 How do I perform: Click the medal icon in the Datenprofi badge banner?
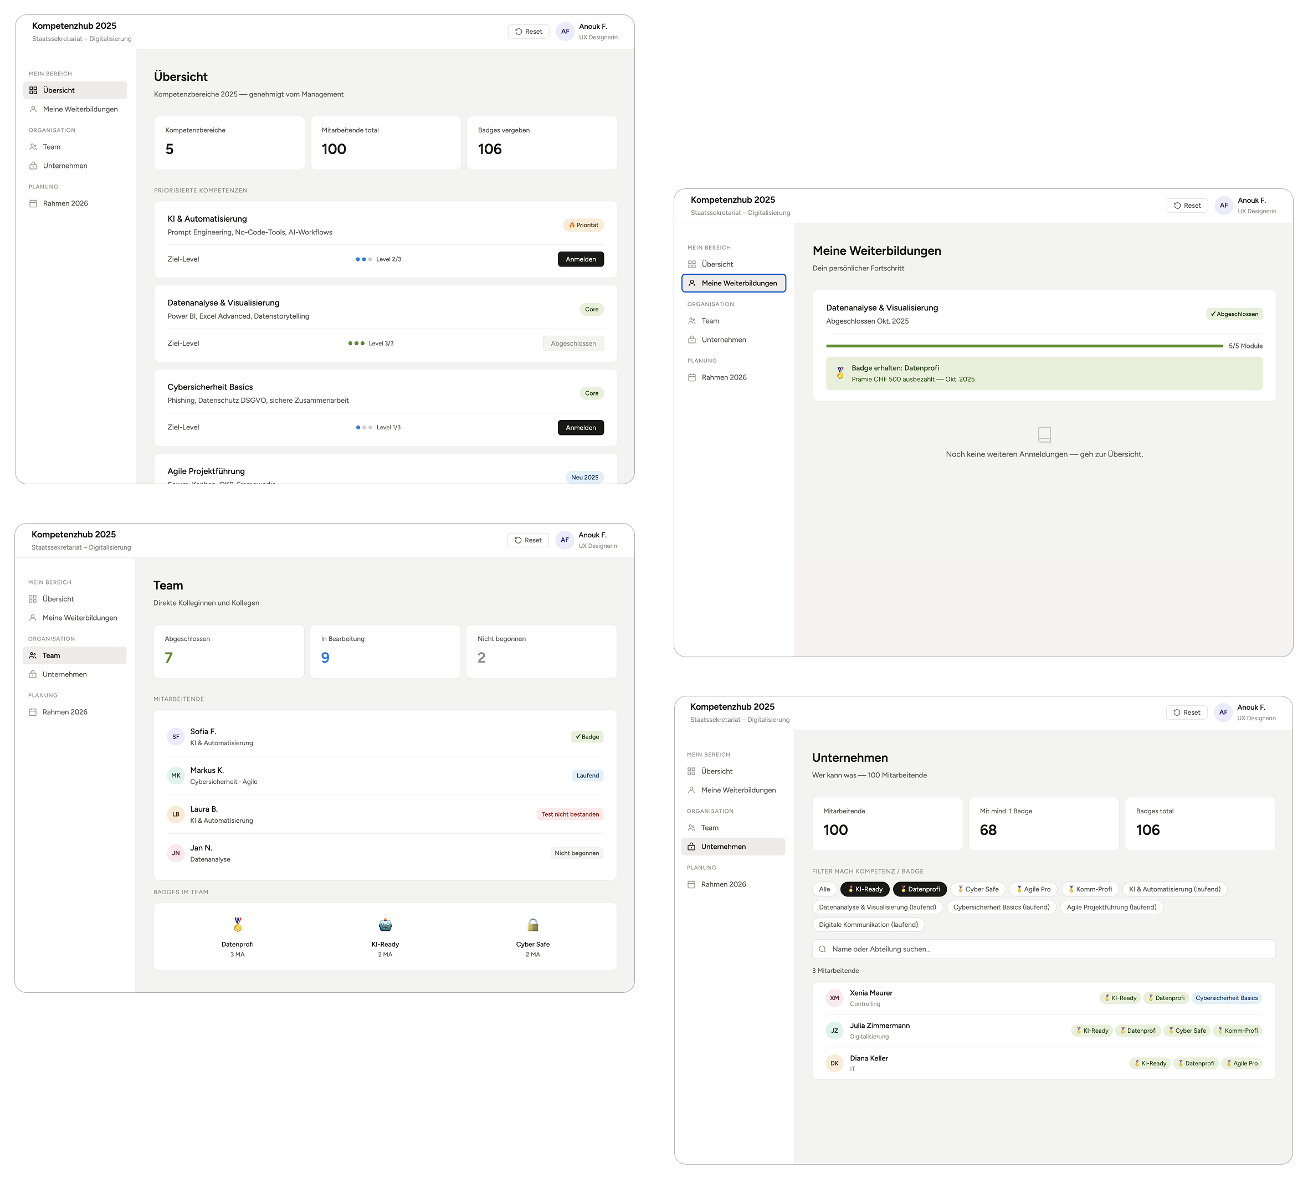840,372
